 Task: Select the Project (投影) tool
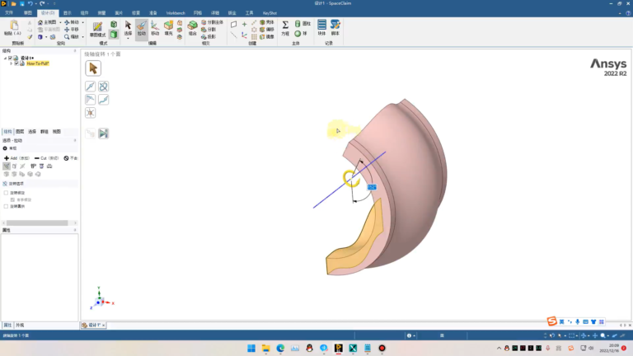point(209,37)
